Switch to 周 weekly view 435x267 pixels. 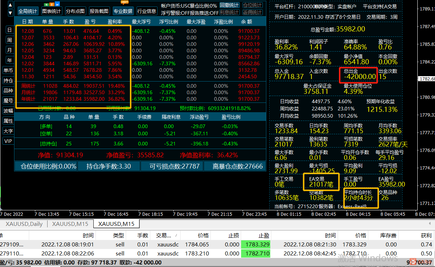tap(10, 40)
